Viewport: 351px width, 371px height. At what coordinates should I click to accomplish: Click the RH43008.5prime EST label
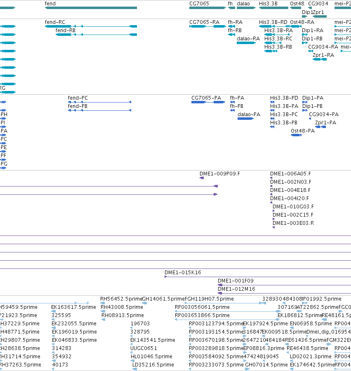(122, 307)
